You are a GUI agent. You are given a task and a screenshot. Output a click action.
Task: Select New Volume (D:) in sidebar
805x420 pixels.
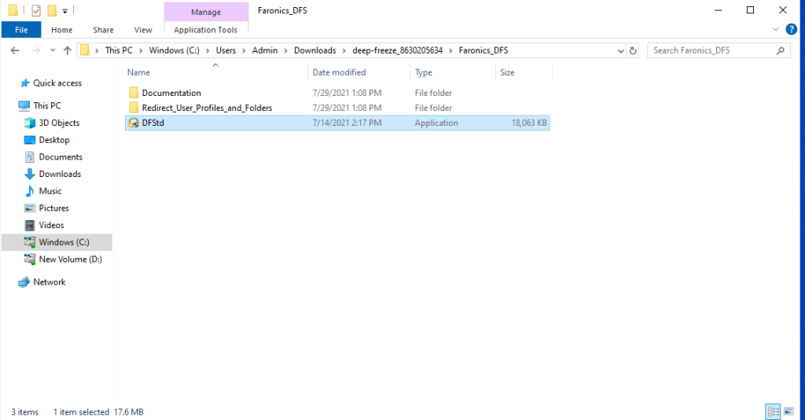(70, 260)
